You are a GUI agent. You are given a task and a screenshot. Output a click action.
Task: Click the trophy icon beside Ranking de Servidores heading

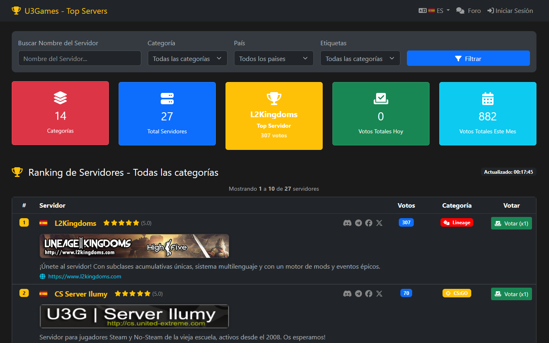pos(17,173)
